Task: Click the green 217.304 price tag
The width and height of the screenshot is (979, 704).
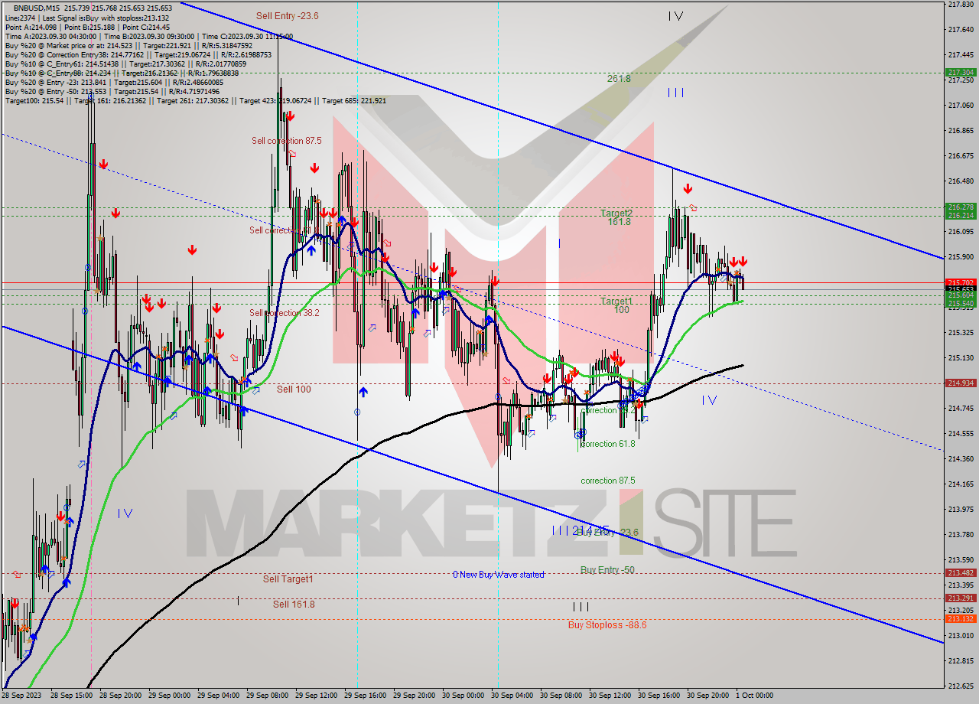Action: point(961,73)
